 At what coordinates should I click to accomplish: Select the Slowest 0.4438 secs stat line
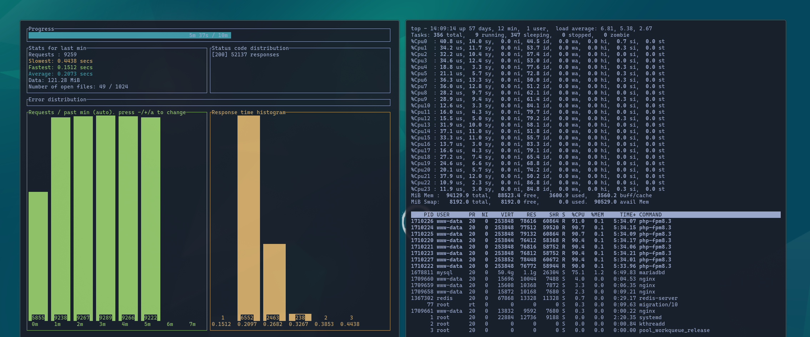tap(60, 61)
